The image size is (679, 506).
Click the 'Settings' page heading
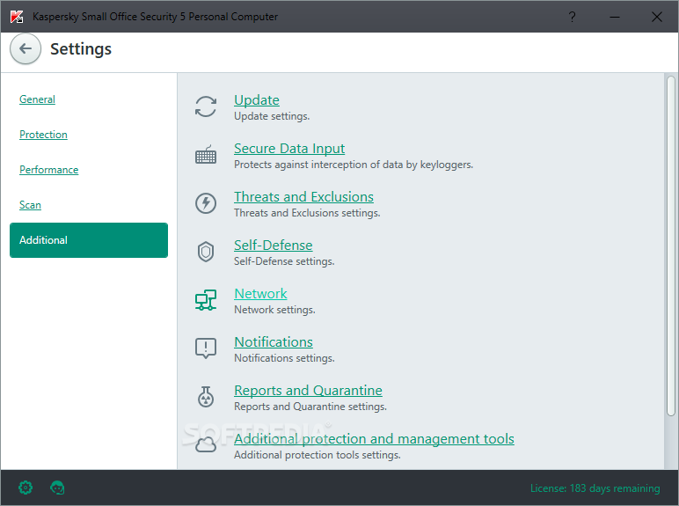tap(81, 49)
